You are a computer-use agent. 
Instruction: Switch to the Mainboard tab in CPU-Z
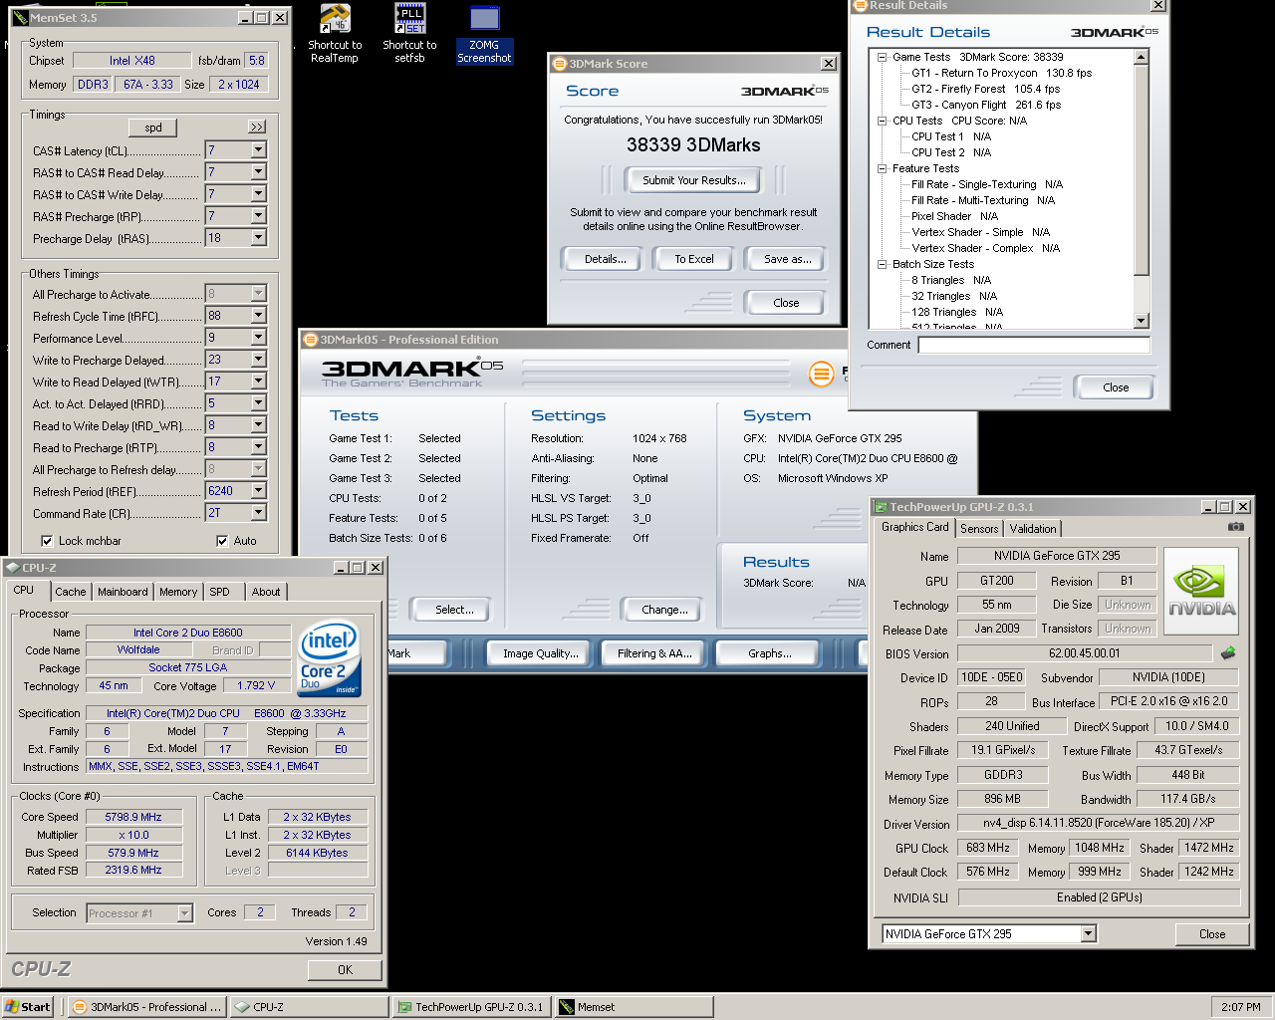123,592
